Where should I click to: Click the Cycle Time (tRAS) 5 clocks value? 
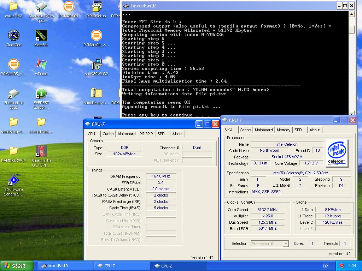click(x=161, y=208)
